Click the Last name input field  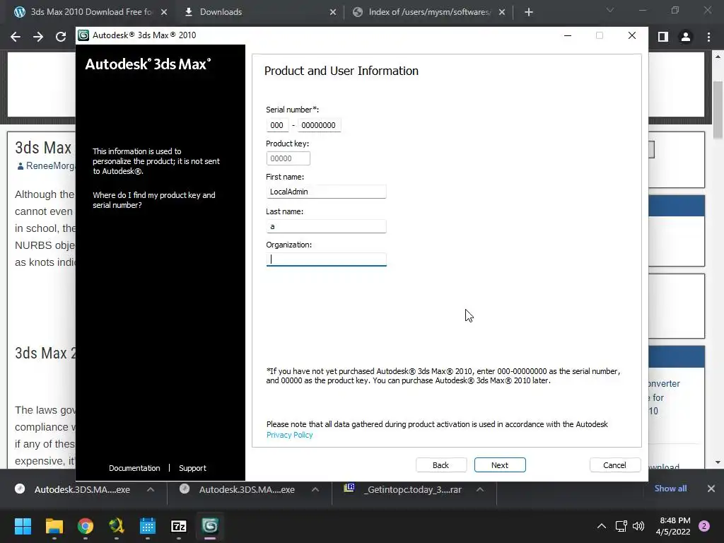click(326, 226)
